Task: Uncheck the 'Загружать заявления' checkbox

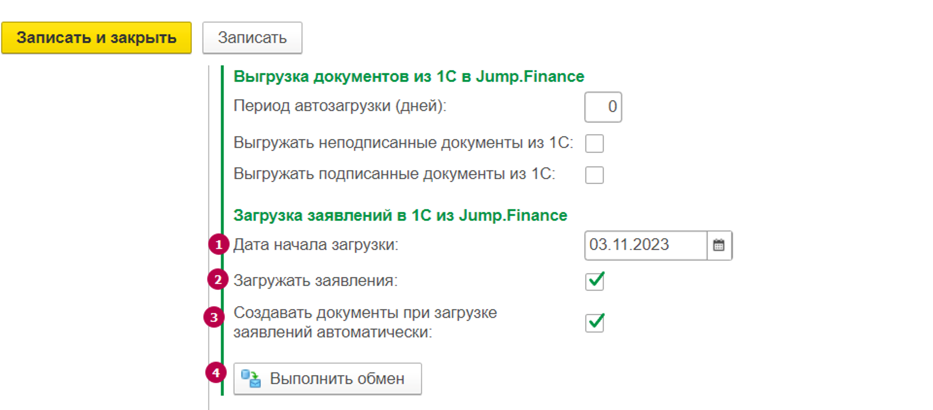Action: point(594,281)
